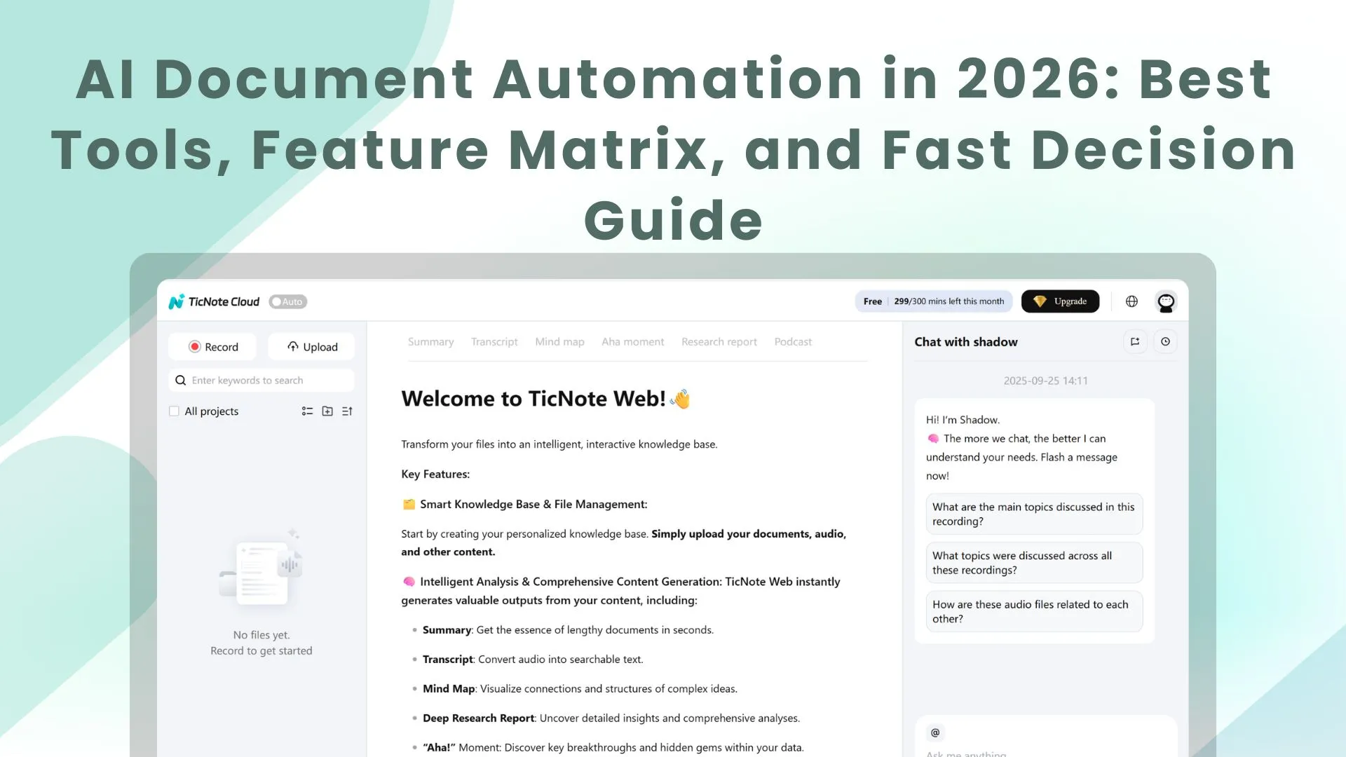Viewport: 1346px width, 757px height.
Task: Open the sort order options
Action: point(347,411)
